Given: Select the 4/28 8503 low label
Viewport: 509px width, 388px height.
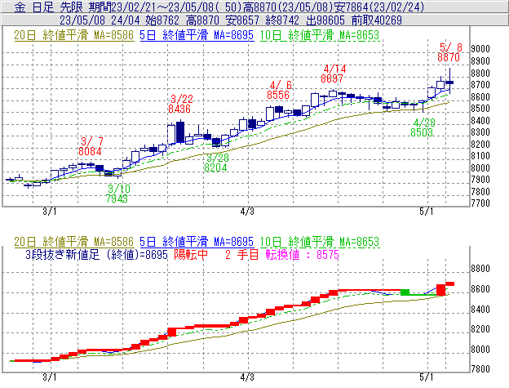Looking at the screenshot, I should pos(423,127).
